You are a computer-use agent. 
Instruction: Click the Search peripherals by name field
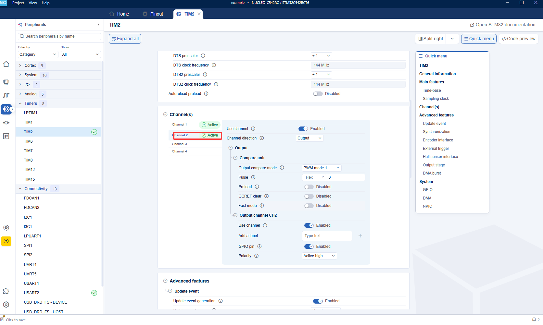point(59,36)
